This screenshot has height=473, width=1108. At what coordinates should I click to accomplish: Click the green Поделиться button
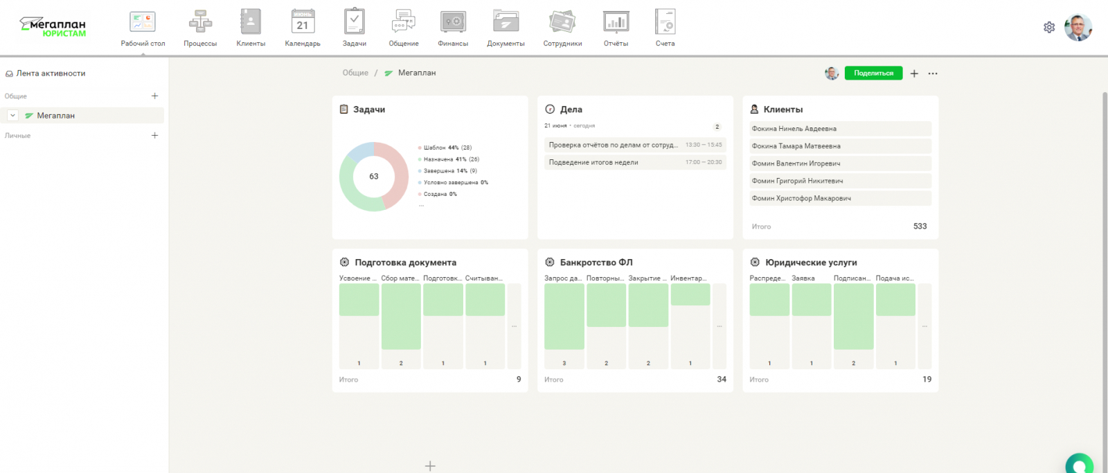873,73
